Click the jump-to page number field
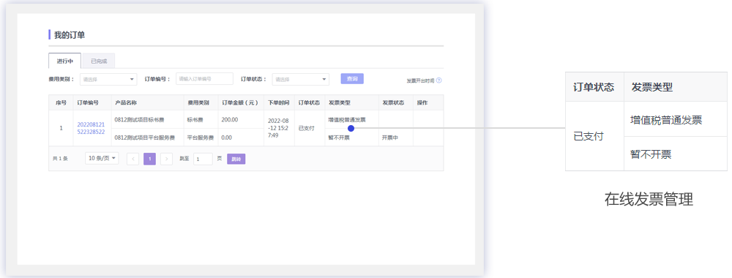Image resolution: width=732 pixels, height=278 pixels. coord(203,159)
